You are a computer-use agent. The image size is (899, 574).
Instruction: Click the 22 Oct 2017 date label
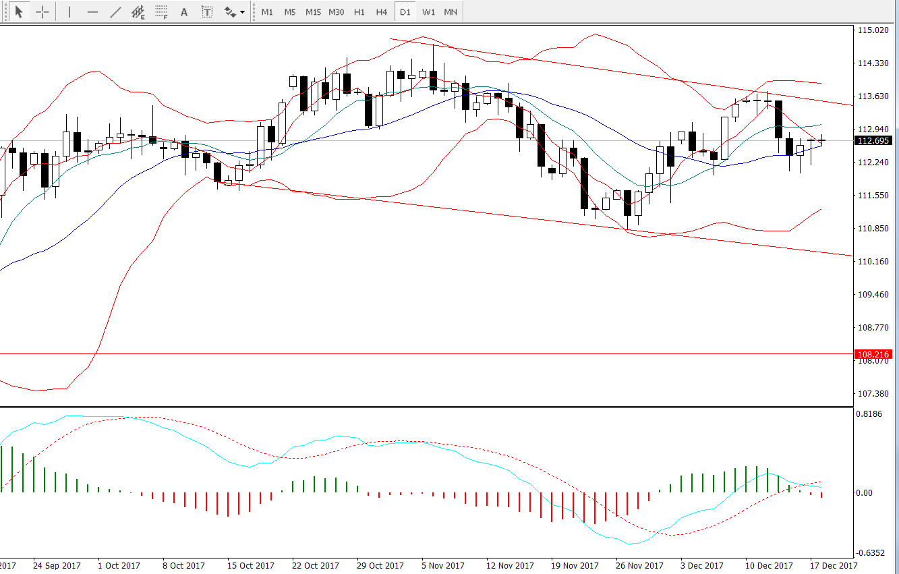pos(316,566)
